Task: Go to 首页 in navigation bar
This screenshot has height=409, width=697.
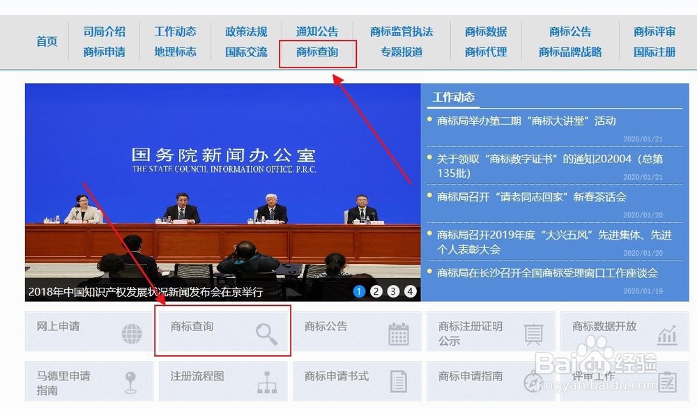Action: (x=47, y=41)
